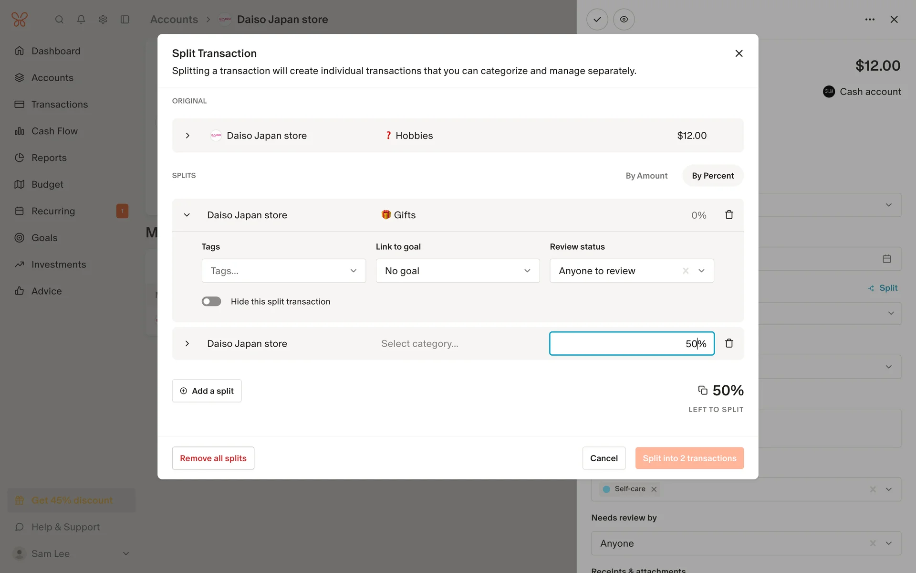Select the By Percent split mode
Image resolution: width=916 pixels, height=573 pixels.
click(712, 176)
